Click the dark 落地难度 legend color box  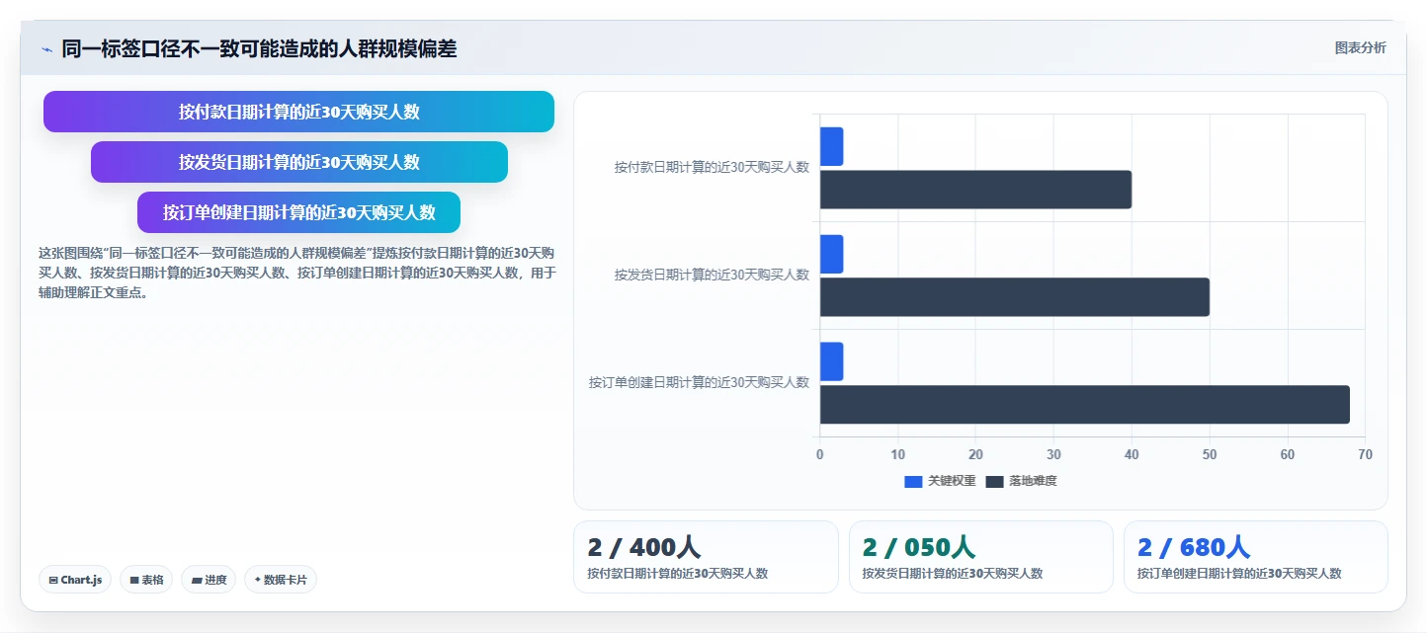pos(994,481)
